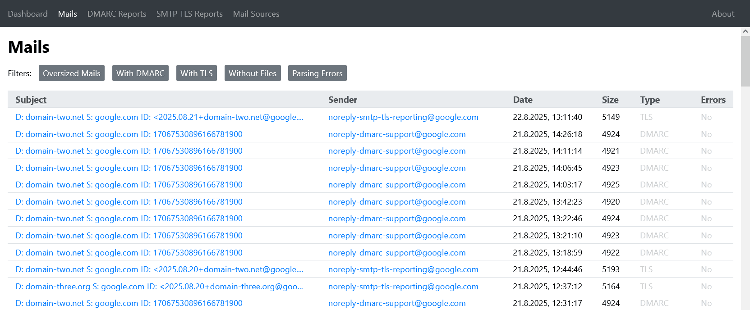This screenshot has height=310, width=750.
Task: Toggle the Oversized Mails filter
Action: point(71,73)
